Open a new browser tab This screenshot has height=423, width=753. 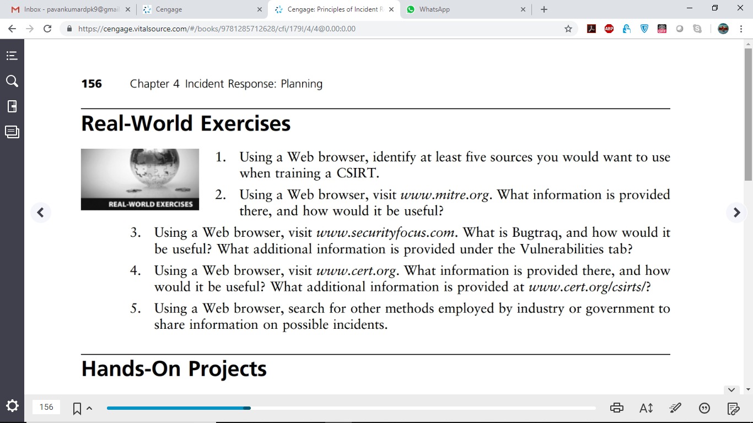[544, 9]
